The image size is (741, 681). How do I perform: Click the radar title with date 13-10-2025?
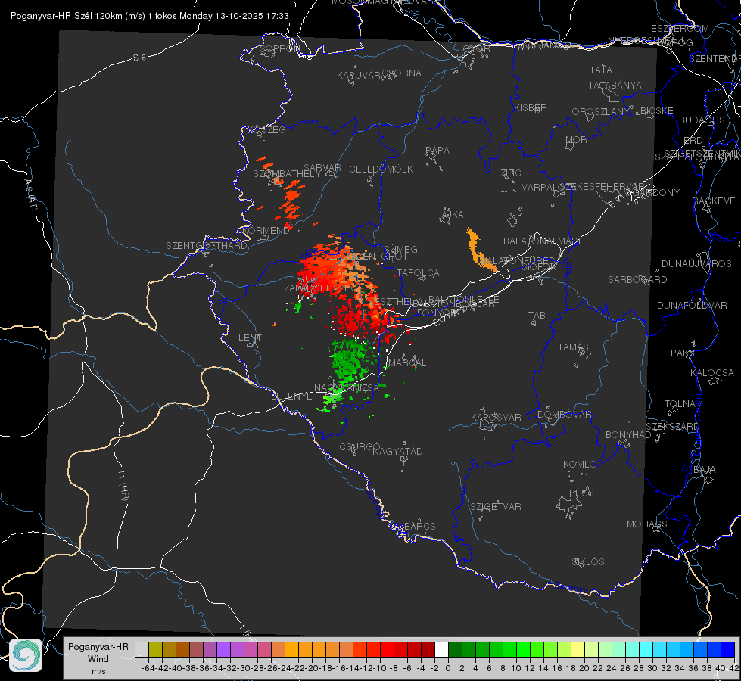(x=149, y=16)
